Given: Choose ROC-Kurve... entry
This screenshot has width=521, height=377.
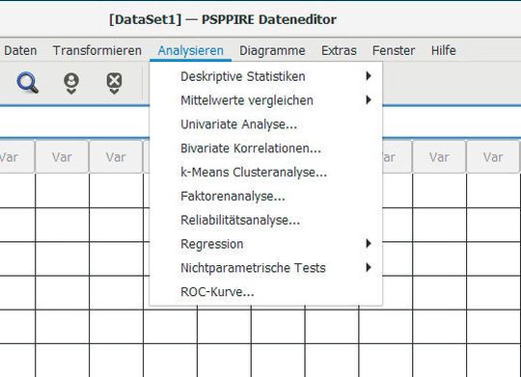Looking at the screenshot, I should (266, 291).
